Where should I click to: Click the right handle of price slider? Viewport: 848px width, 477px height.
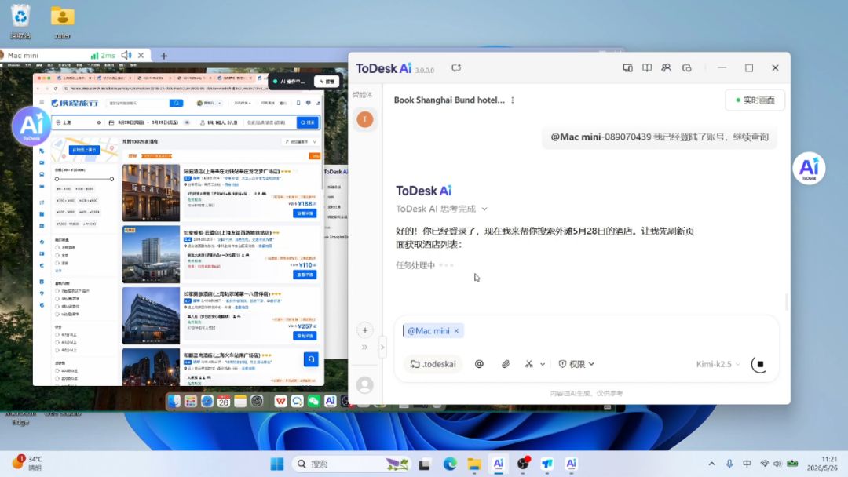(112, 179)
